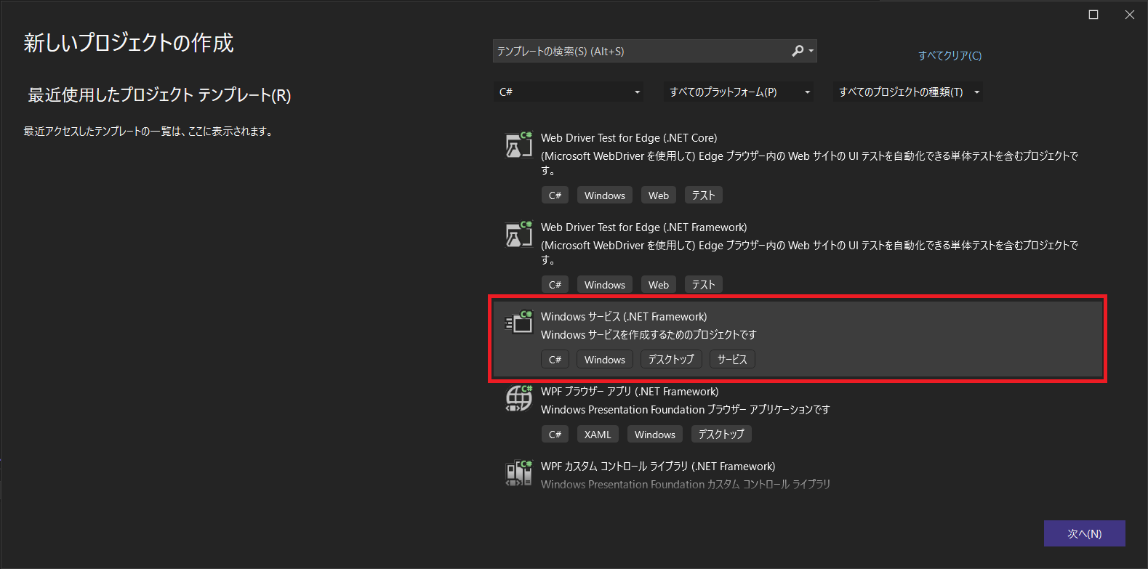The height and width of the screenshot is (569, 1148).
Task: Click the Web Driver Test (.NET Framework) template icon
Action: [x=519, y=235]
